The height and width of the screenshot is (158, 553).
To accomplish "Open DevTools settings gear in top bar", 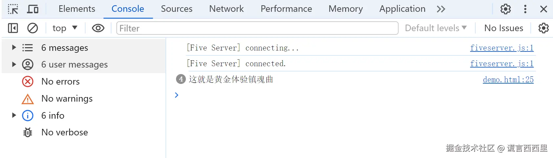I will pyautogui.click(x=505, y=9).
